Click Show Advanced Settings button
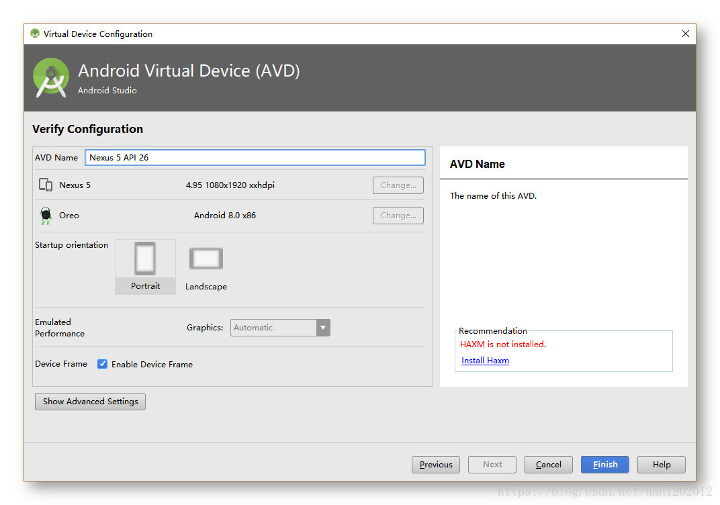720x505 pixels. tap(91, 401)
